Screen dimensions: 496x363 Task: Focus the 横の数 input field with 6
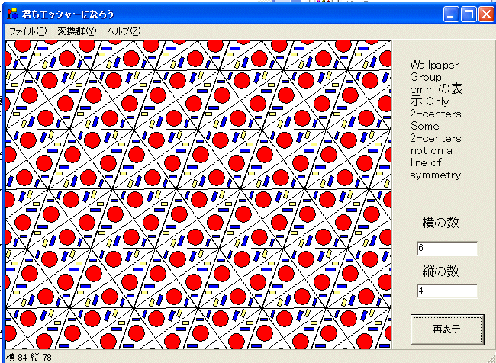pyautogui.click(x=447, y=248)
